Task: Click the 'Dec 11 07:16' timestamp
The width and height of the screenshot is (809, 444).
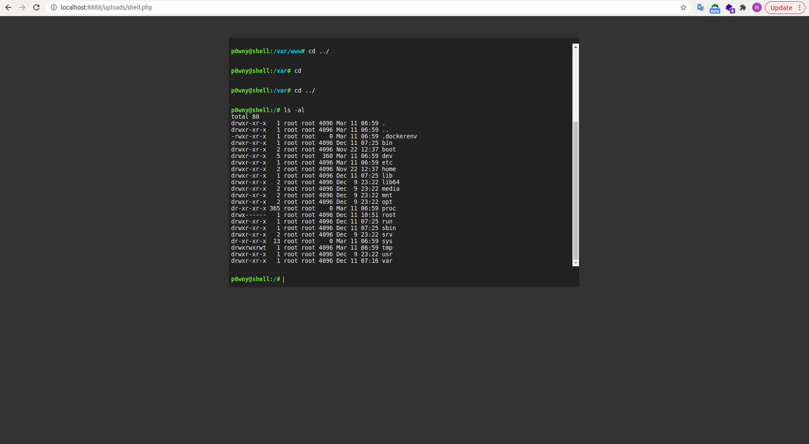Action: coord(357,261)
